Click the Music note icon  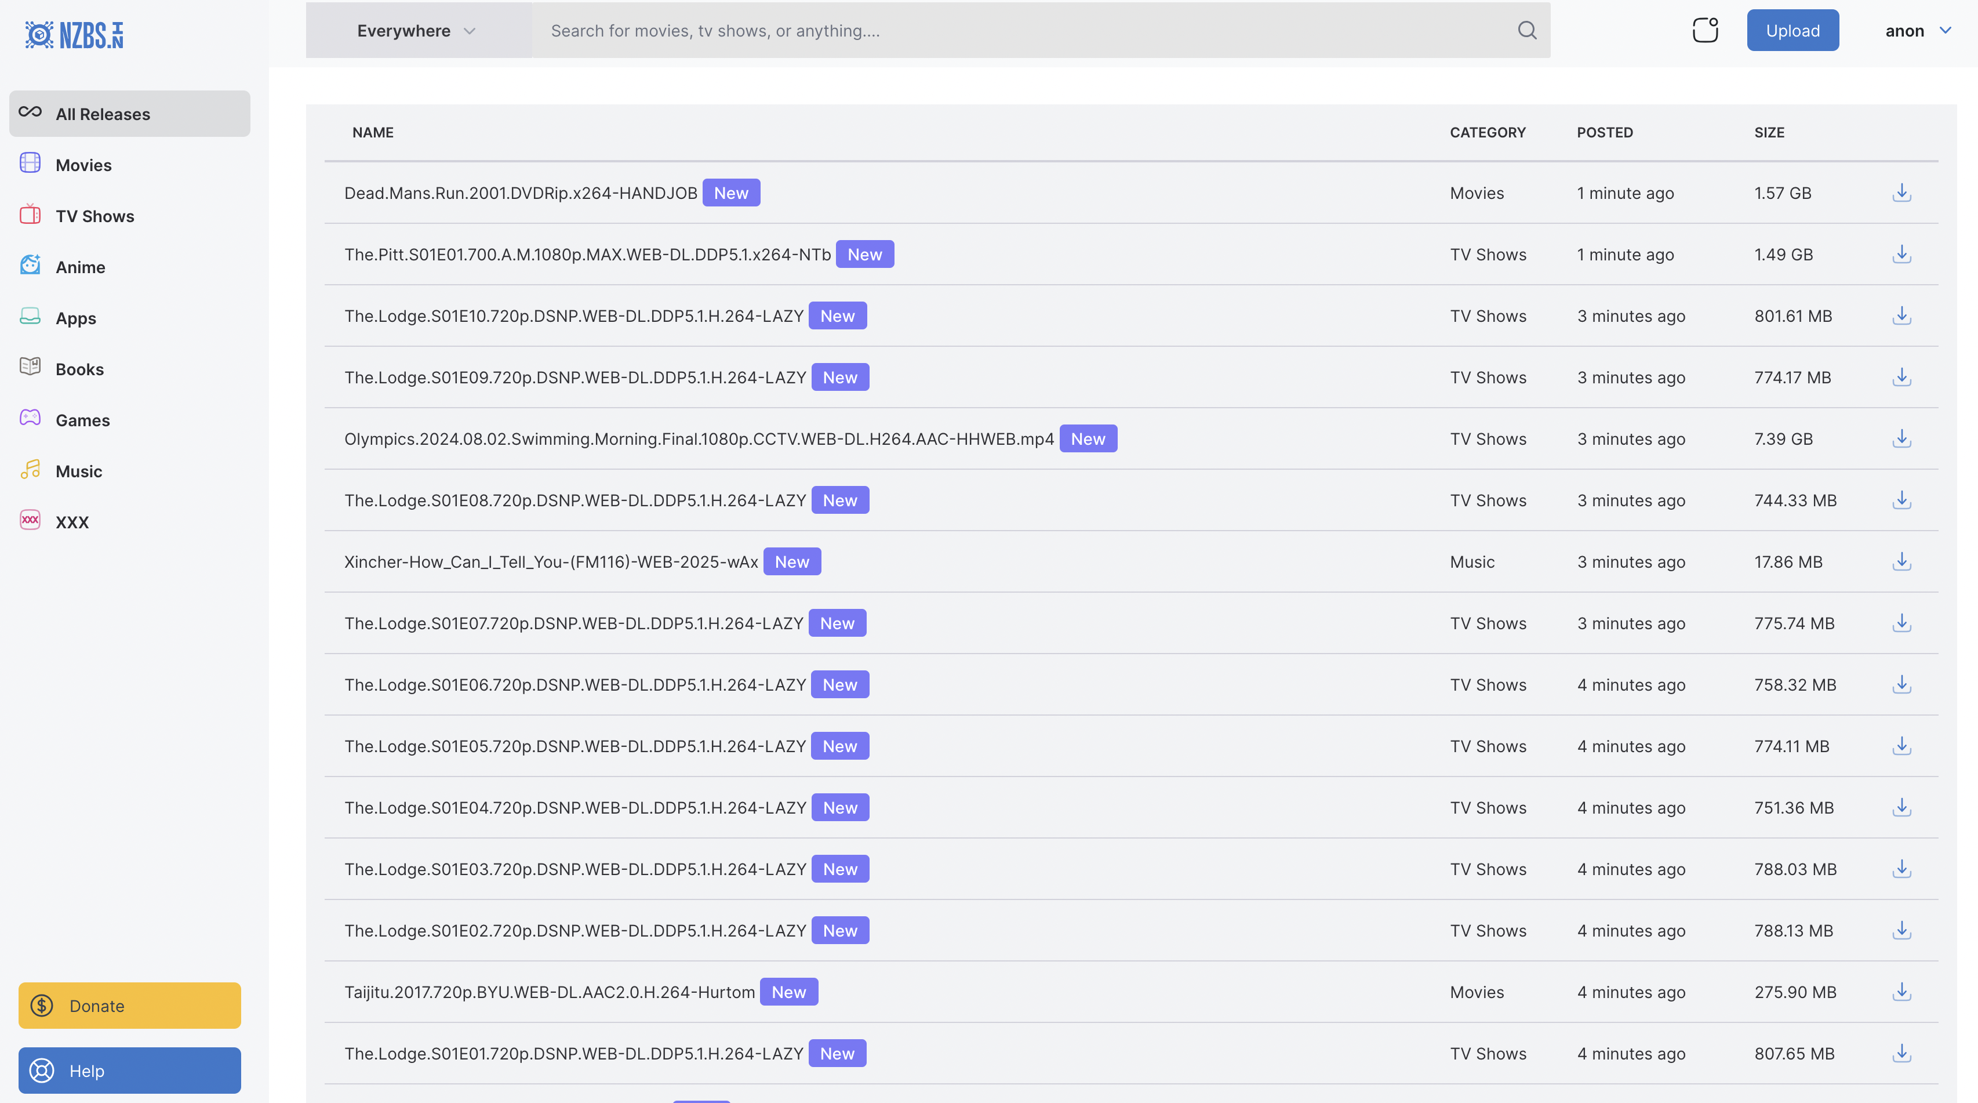click(30, 469)
